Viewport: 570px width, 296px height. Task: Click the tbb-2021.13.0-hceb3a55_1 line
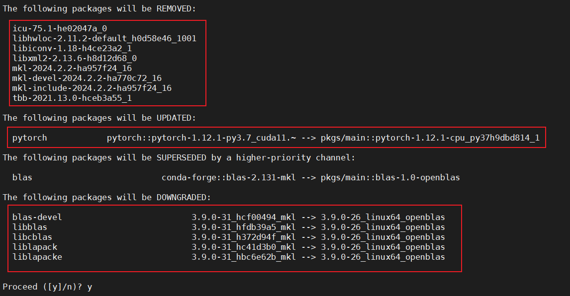tap(72, 98)
